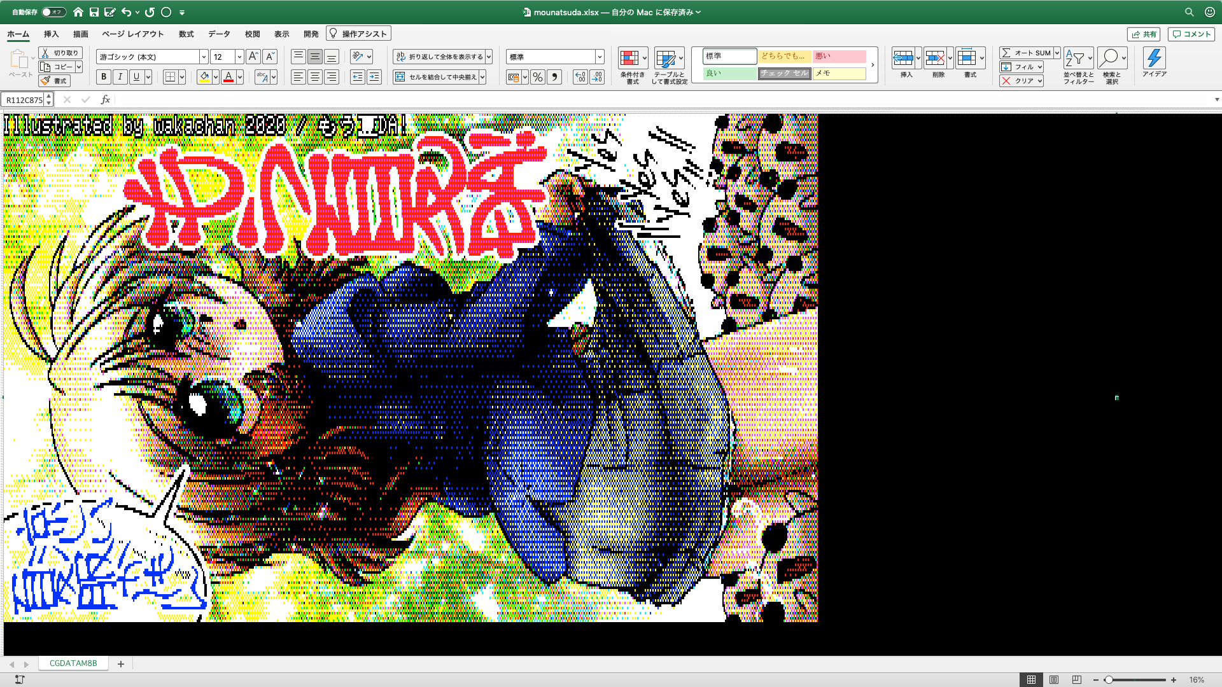Click the Undo arrow icon

(126, 12)
